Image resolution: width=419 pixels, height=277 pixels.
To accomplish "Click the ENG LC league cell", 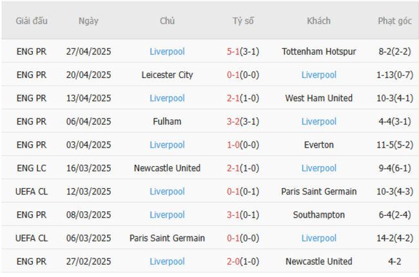I will click(x=32, y=168).
